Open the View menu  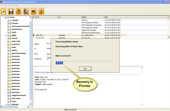tap(6, 5)
